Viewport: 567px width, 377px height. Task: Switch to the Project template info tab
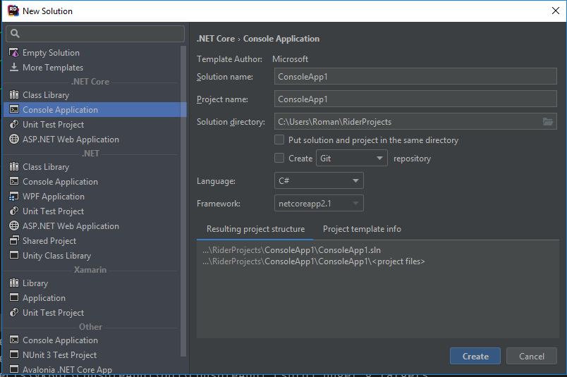[362, 229]
